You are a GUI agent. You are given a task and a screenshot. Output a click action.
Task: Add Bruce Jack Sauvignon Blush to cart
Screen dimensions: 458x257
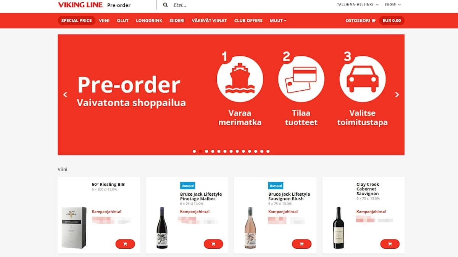302,244
